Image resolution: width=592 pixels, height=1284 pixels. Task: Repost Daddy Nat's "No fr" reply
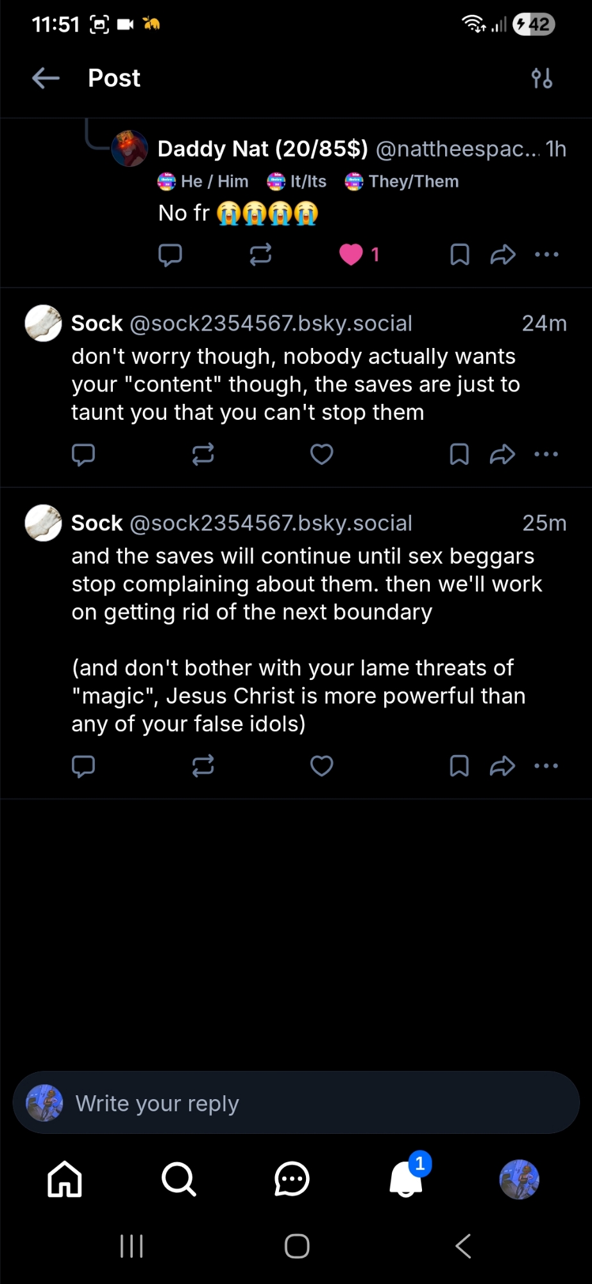[260, 255]
